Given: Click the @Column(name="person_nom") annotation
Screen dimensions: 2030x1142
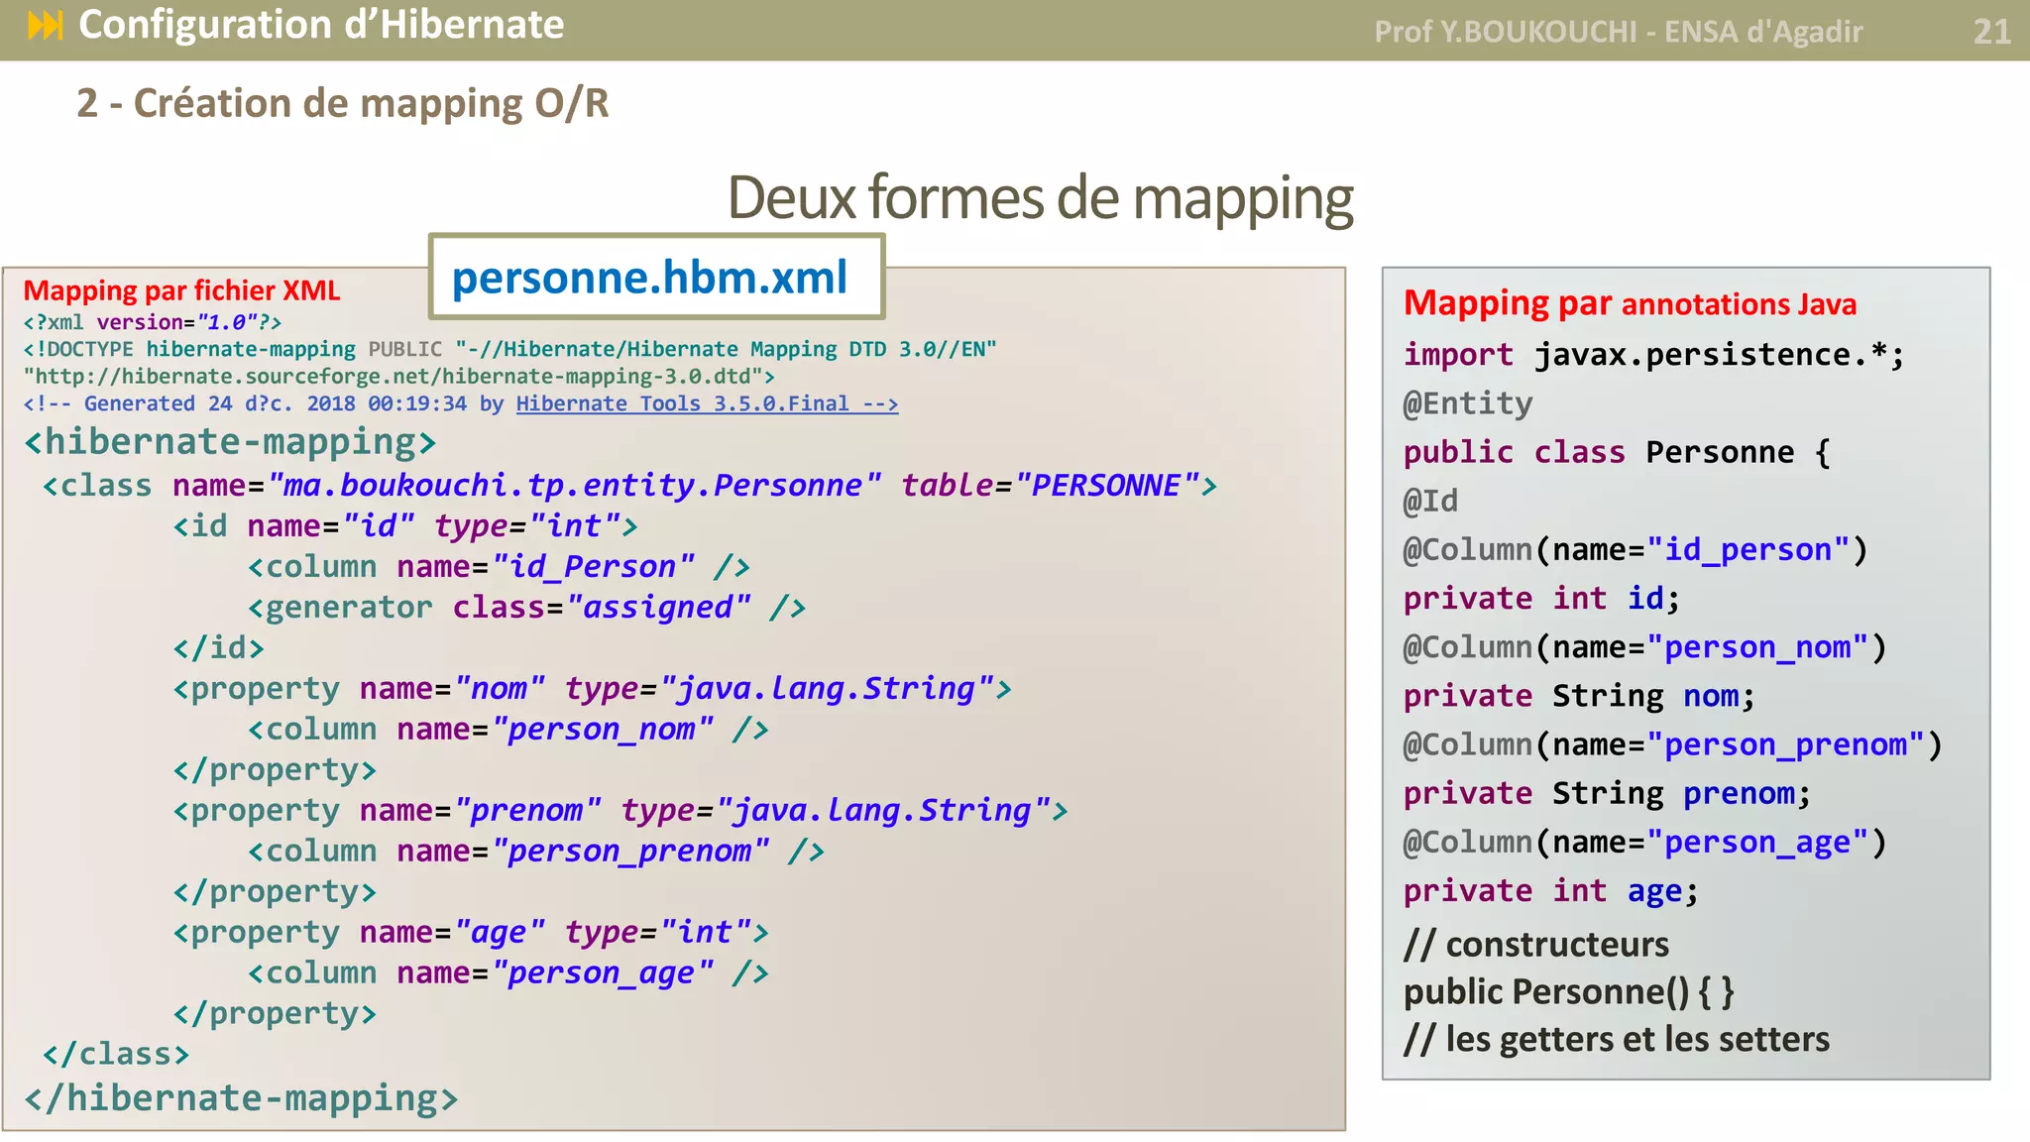Looking at the screenshot, I should coord(1645,647).
